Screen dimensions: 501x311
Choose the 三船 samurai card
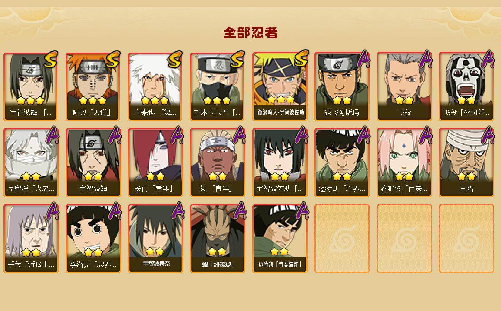[x=466, y=162]
